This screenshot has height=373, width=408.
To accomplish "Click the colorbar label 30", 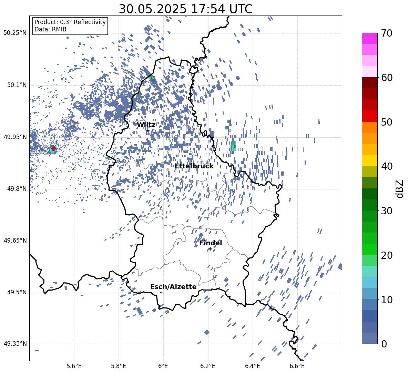I will (387, 211).
